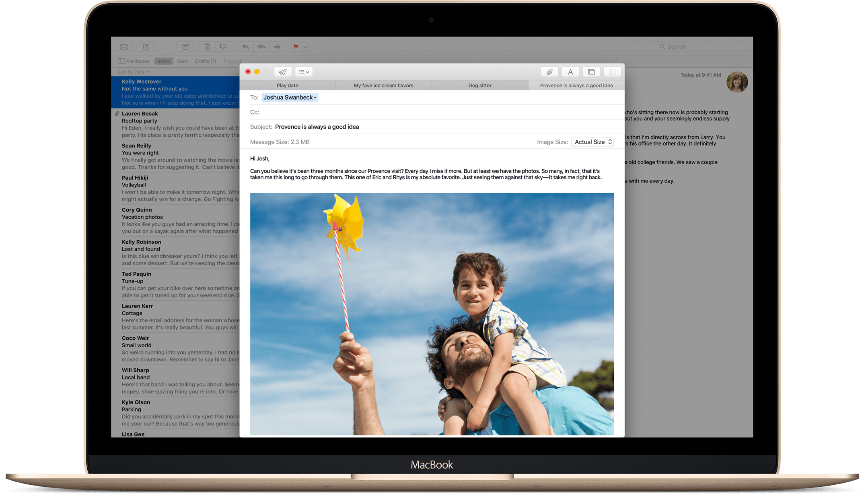Open the header fields list dropdown
868x496 pixels.
(304, 72)
